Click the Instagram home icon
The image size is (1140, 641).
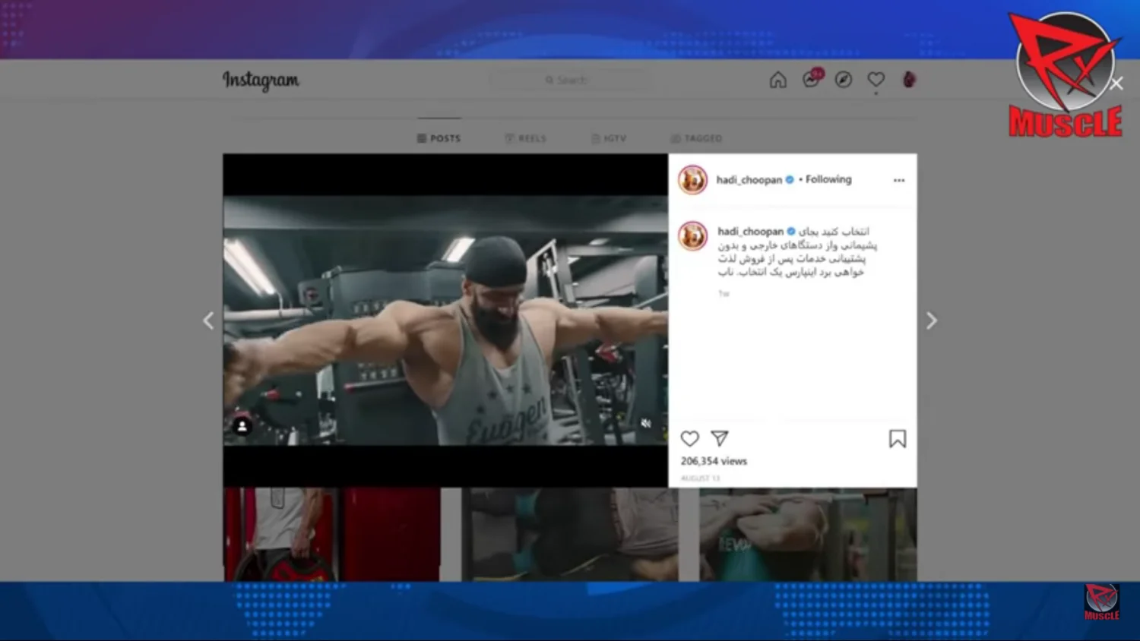(x=777, y=80)
